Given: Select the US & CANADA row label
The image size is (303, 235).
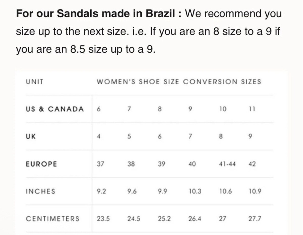Looking at the screenshot, I should click(x=55, y=109).
